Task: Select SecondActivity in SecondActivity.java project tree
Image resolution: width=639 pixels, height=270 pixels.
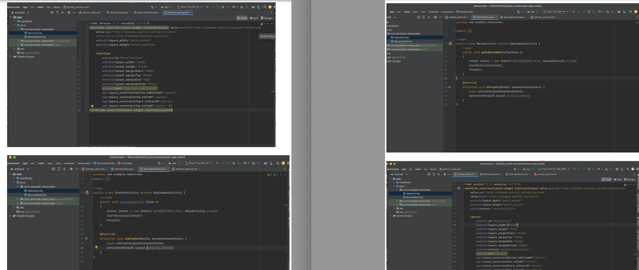Action: pos(37,195)
